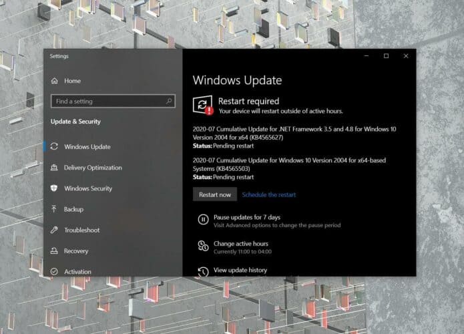
Task: Click 'Visit Advanced options to change the pause period'
Action: pos(277,225)
